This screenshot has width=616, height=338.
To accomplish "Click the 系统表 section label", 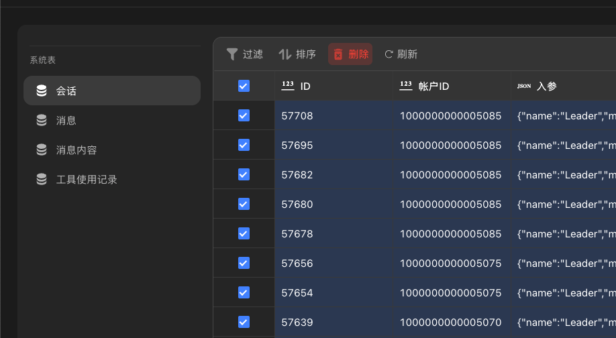I will 43,60.
